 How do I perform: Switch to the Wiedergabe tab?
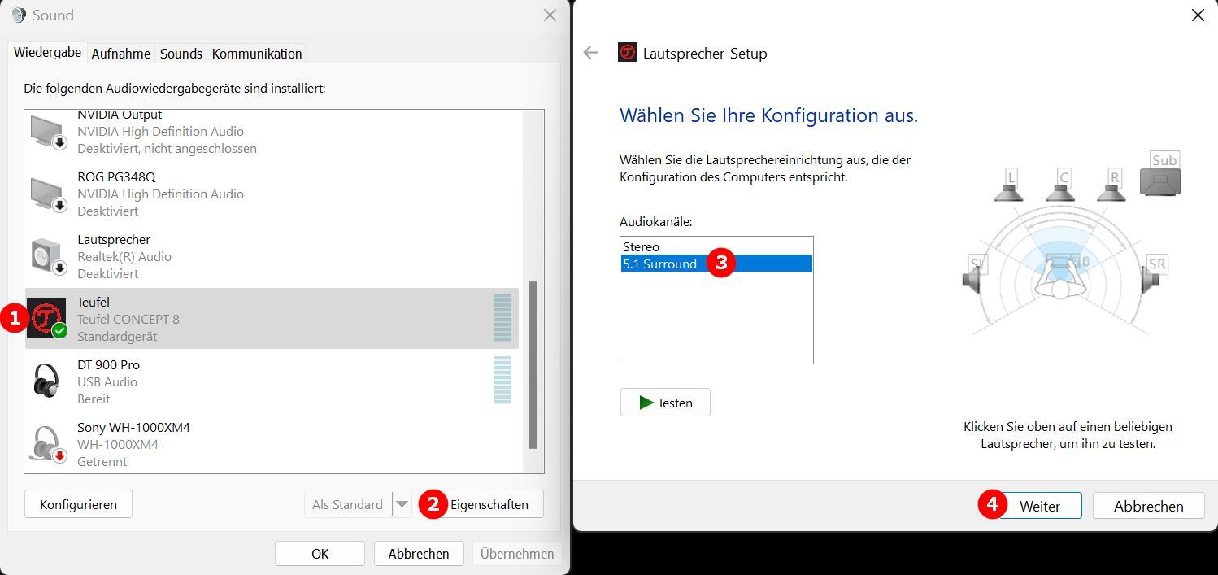[x=47, y=53]
